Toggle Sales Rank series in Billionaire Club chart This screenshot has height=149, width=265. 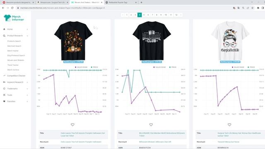click(159, 67)
